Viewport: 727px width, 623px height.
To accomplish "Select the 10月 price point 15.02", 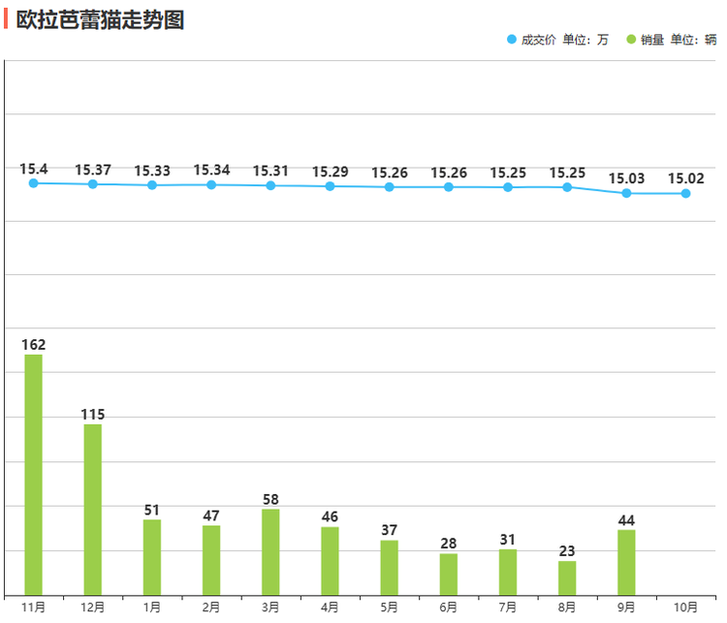I will 685,193.
